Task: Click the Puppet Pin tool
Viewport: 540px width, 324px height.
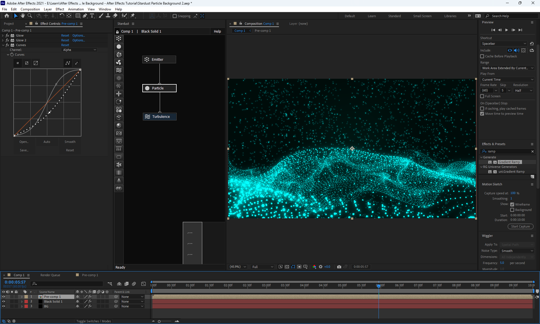Action: [133, 16]
